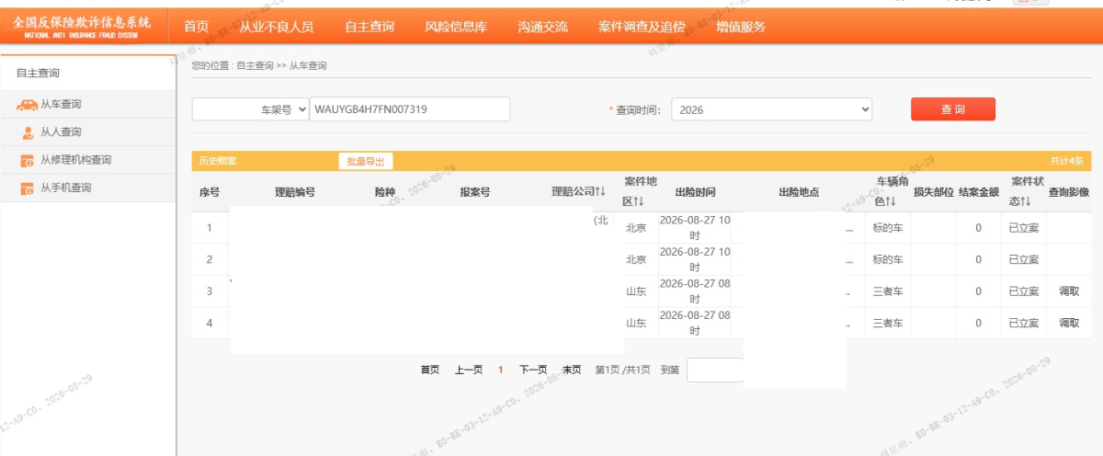Click the car icon beside 从车查询

point(27,105)
